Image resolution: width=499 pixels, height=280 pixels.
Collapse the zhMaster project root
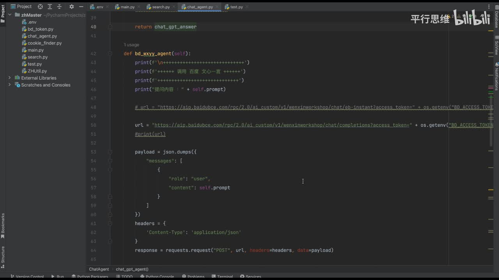click(x=10, y=15)
